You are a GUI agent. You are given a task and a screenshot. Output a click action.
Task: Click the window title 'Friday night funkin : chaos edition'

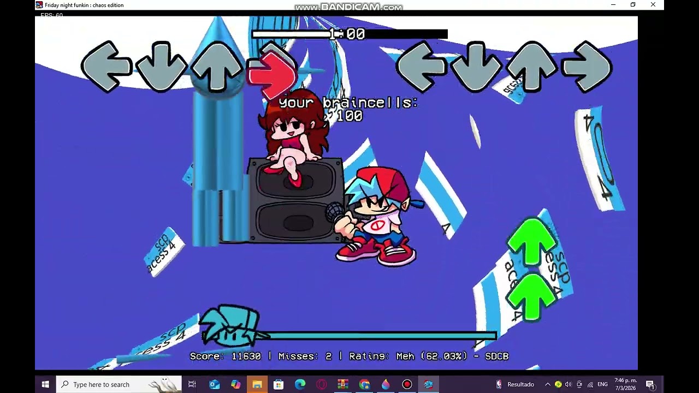84,5
